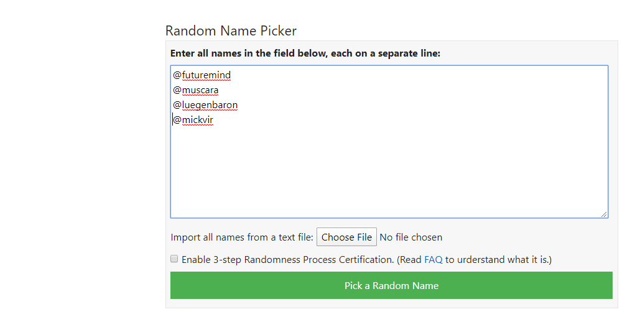635x317 pixels.
Task: Open the FAQ link
Action: pos(433,260)
